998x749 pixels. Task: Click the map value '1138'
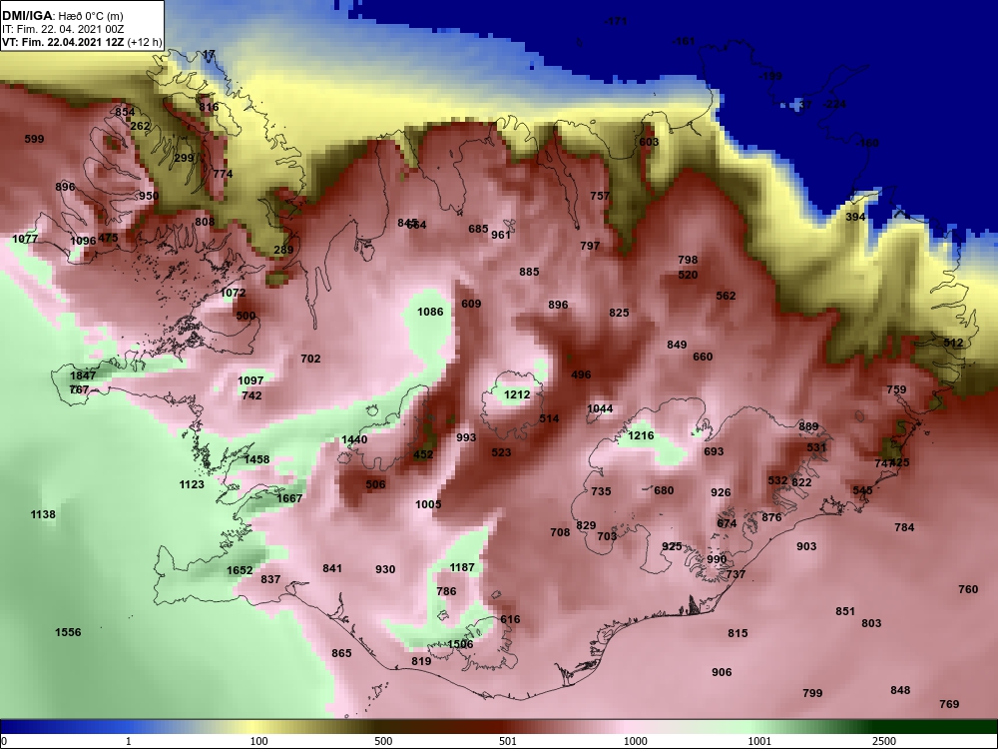[43, 514]
